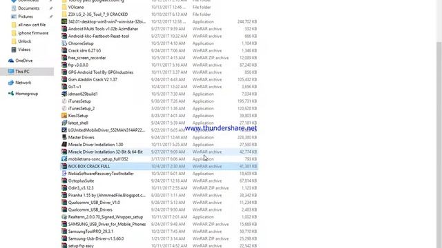Click the Kies3Setup application icon

point(64,116)
